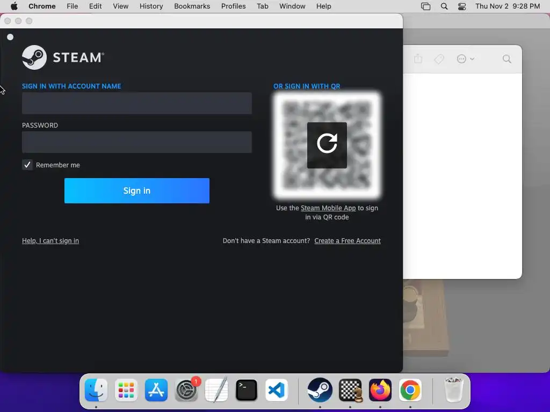The width and height of the screenshot is (550, 412).
Task: Open Google Chrome from the dock
Action: (410, 390)
